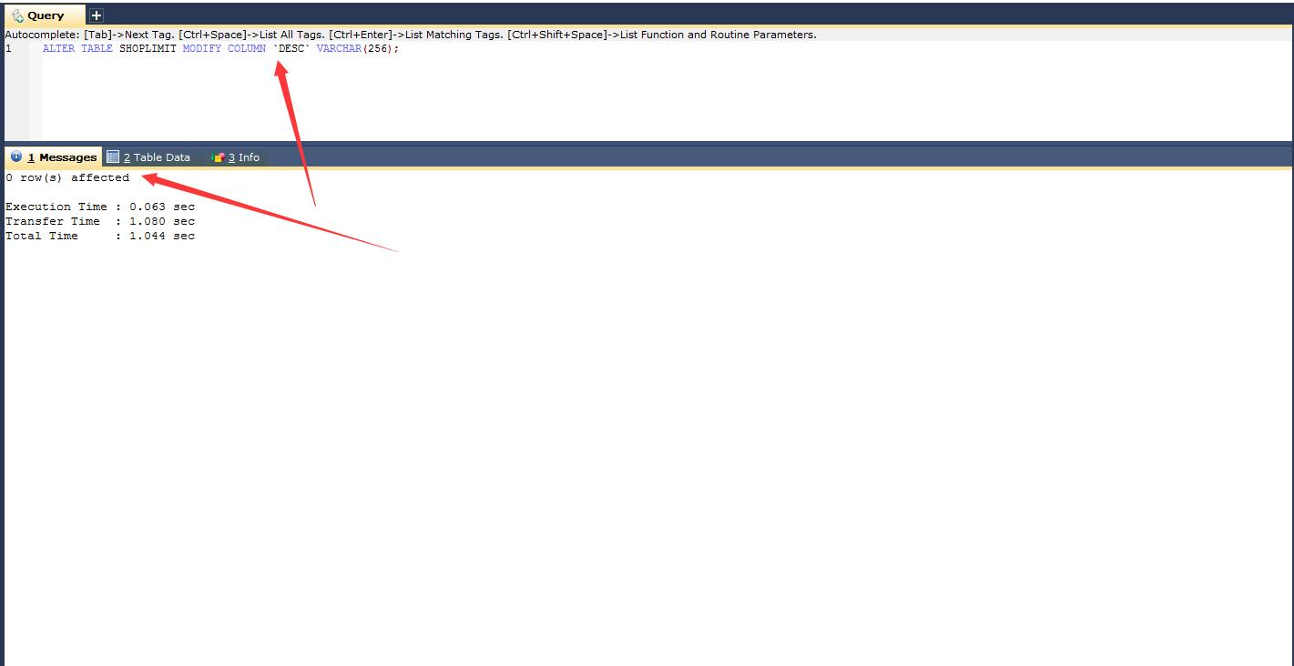
Task: Switch to the 1 Messages tab
Action: pos(54,157)
